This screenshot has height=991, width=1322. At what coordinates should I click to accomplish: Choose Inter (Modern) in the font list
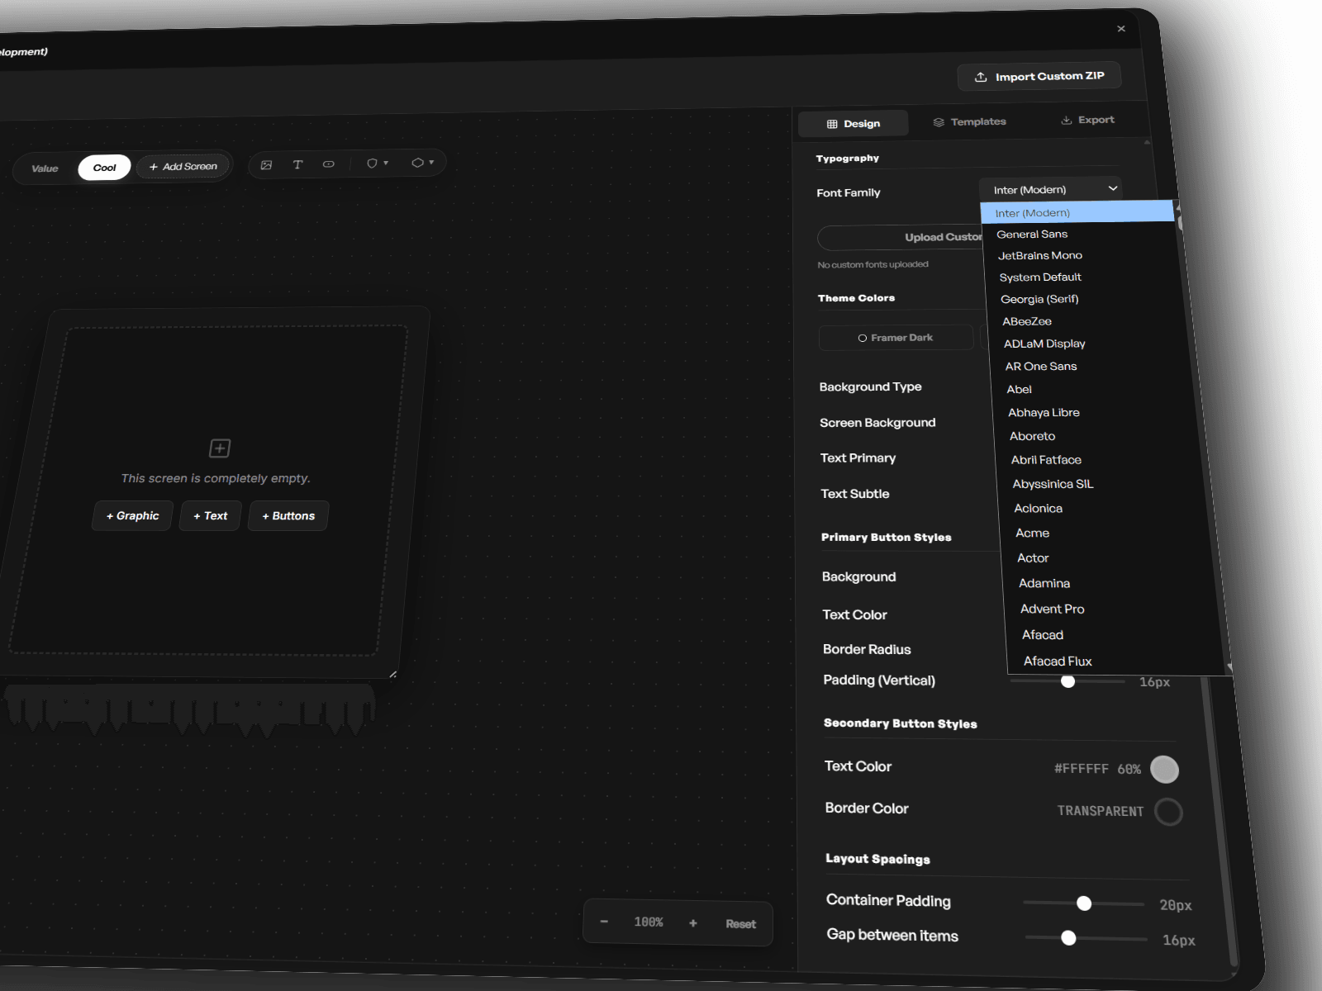point(1077,212)
